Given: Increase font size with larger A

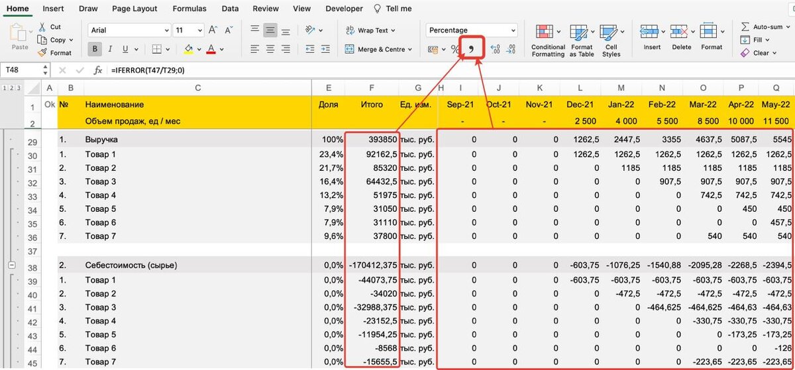Looking at the screenshot, I should click(x=213, y=30).
